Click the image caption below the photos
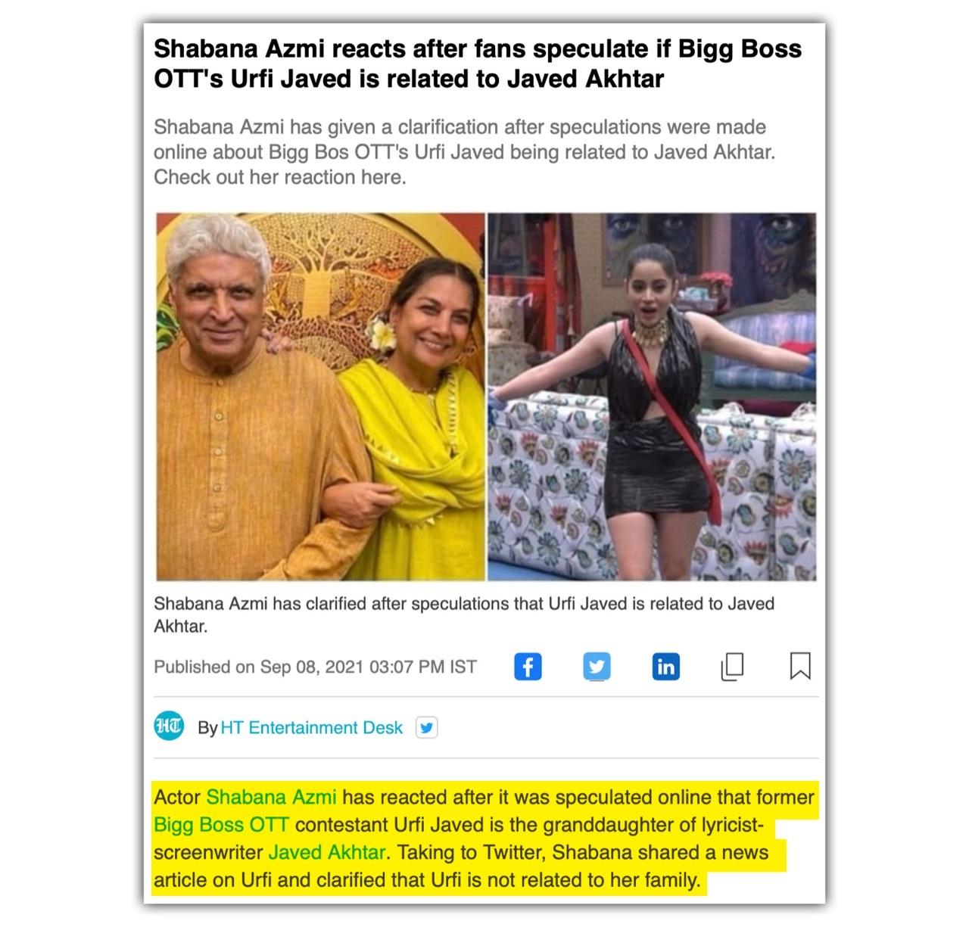Viewport: 969px width, 927px height. [x=464, y=615]
